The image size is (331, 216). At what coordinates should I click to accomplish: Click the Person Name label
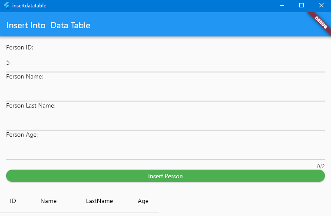[24, 76]
